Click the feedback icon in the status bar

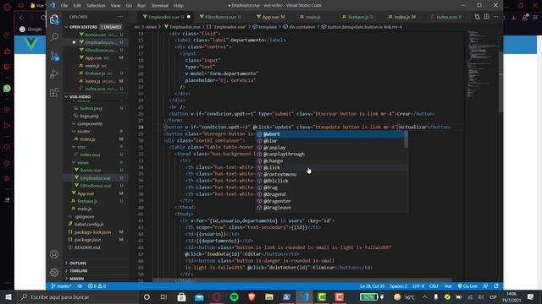(485, 286)
